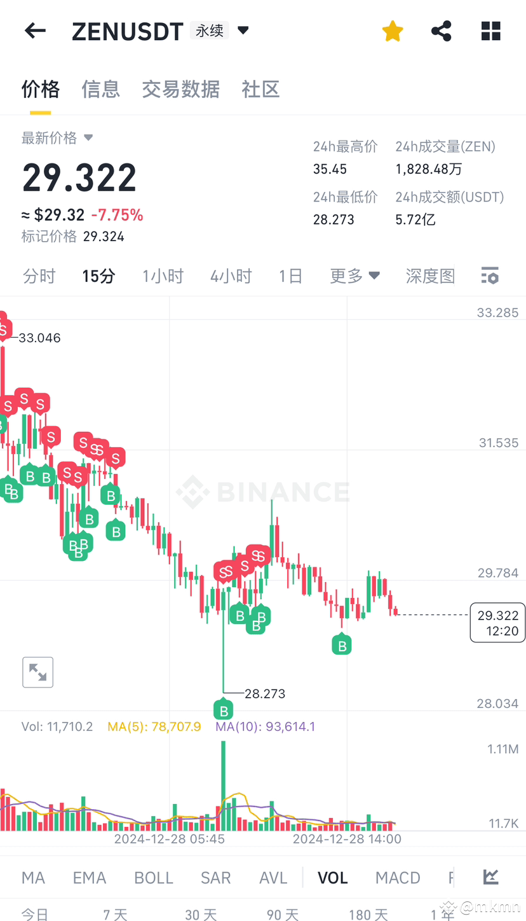Toggle the BOLL indicator on
This screenshot has width=526, height=921.
click(x=153, y=877)
